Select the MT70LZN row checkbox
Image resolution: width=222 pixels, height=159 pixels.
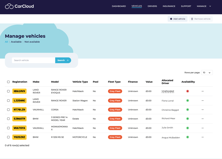8,109
